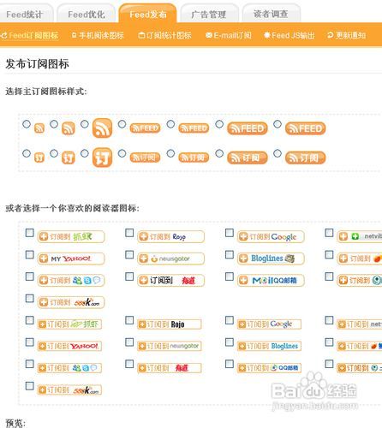Click rounded 订阅到 568k.com badge
This screenshot has height=428, width=382.
click(x=71, y=302)
